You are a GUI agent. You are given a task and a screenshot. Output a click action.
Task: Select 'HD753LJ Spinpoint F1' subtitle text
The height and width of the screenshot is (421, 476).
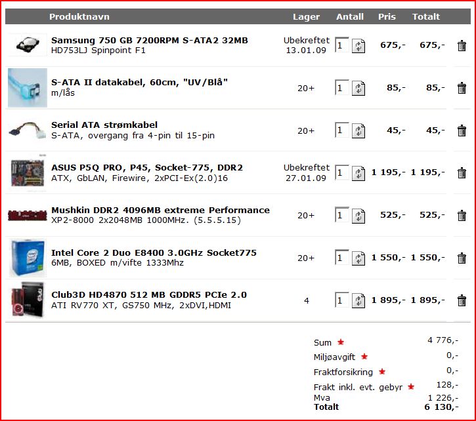(x=98, y=50)
